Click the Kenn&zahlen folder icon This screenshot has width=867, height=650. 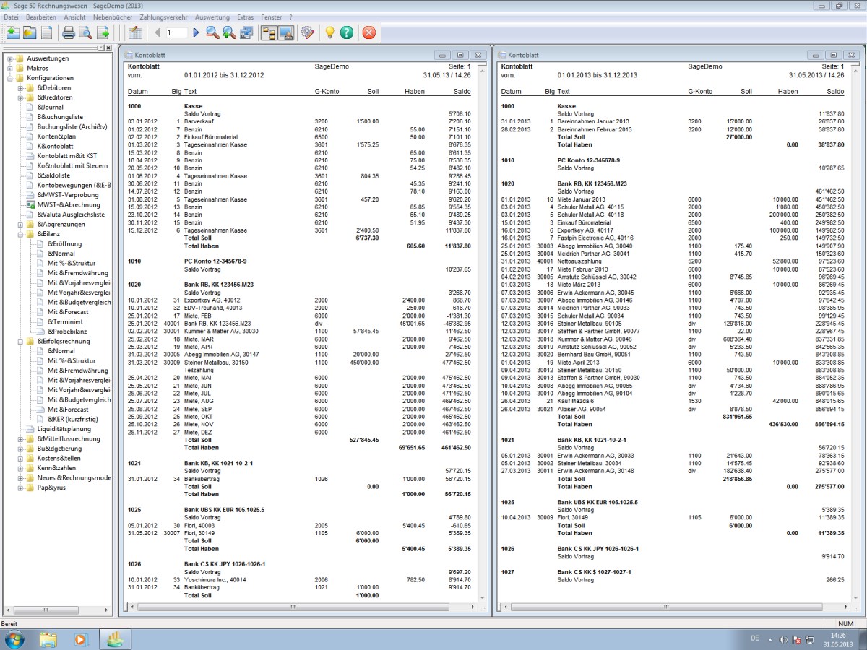click(30, 468)
